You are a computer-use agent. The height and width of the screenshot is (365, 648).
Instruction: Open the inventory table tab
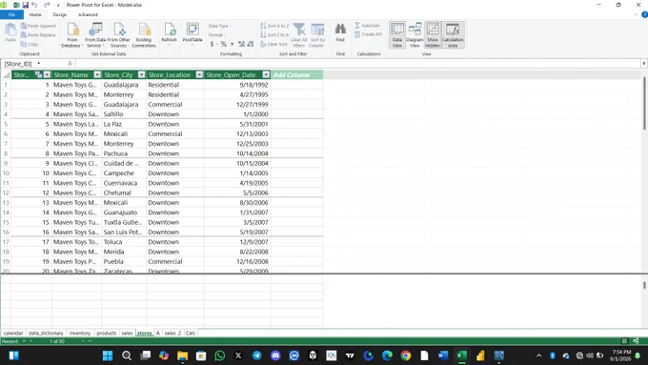[80, 334]
